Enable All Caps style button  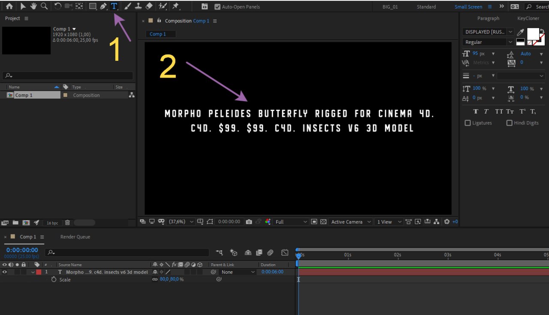point(499,111)
